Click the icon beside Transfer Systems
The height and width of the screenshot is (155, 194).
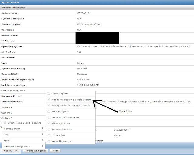(48, 129)
